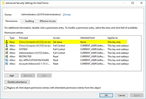Click the user icon in the Deny row
Image resolution: width=146 pixels, height=99 pixels.
6,42
